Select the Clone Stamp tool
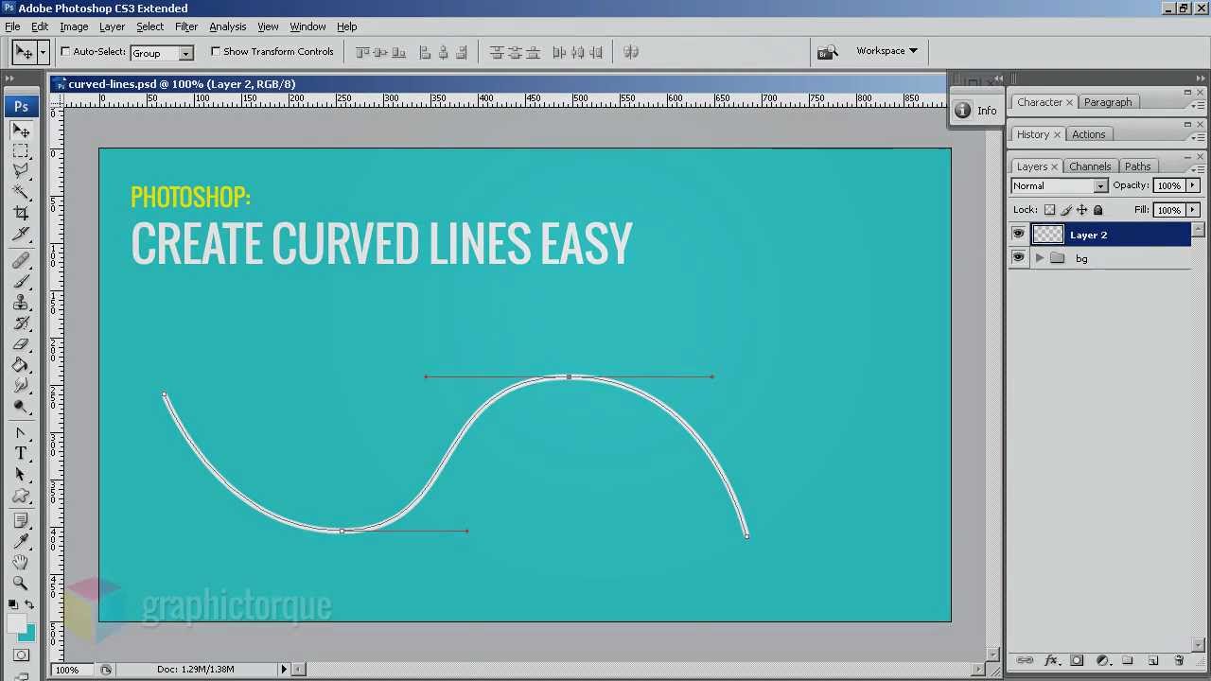This screenshot has height=681, width=1211. [x=21, y=303]
